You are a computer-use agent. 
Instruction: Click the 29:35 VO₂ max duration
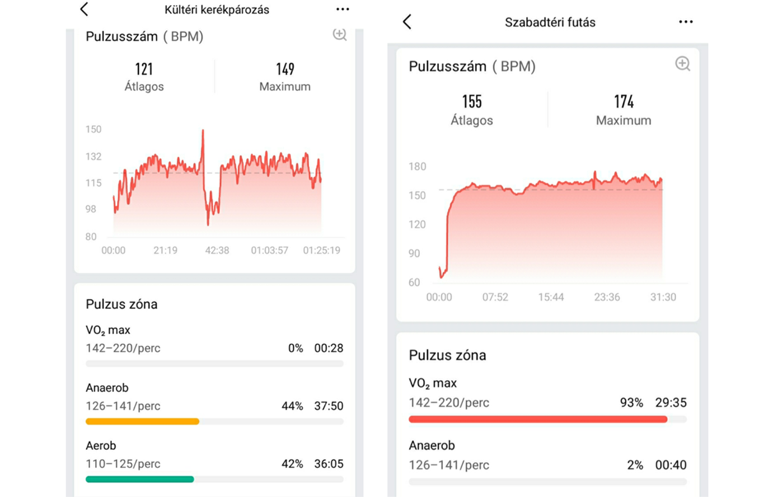pyautogui.click(x=672, y=403)
